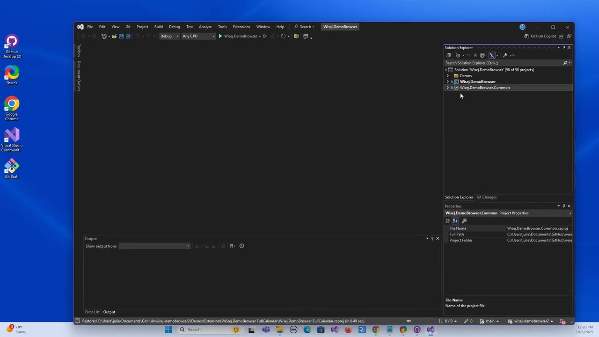
Task: Open notifications bell in status bar
Action: (563, 321)
